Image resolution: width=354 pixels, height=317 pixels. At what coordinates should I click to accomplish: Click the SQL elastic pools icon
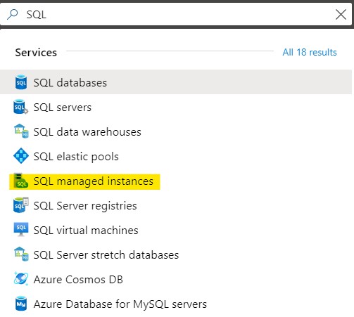tap(21, 155)
